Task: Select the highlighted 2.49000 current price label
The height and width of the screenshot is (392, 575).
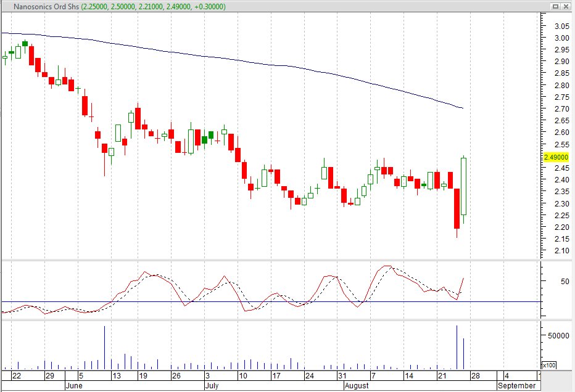Action: tap(556, 157)
